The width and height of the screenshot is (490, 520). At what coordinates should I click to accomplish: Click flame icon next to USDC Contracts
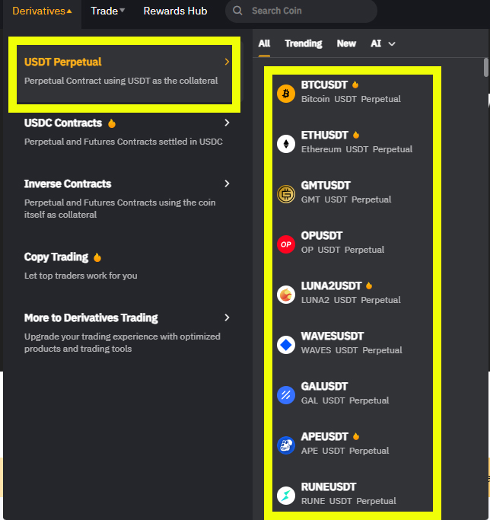[x=112, y=123]
